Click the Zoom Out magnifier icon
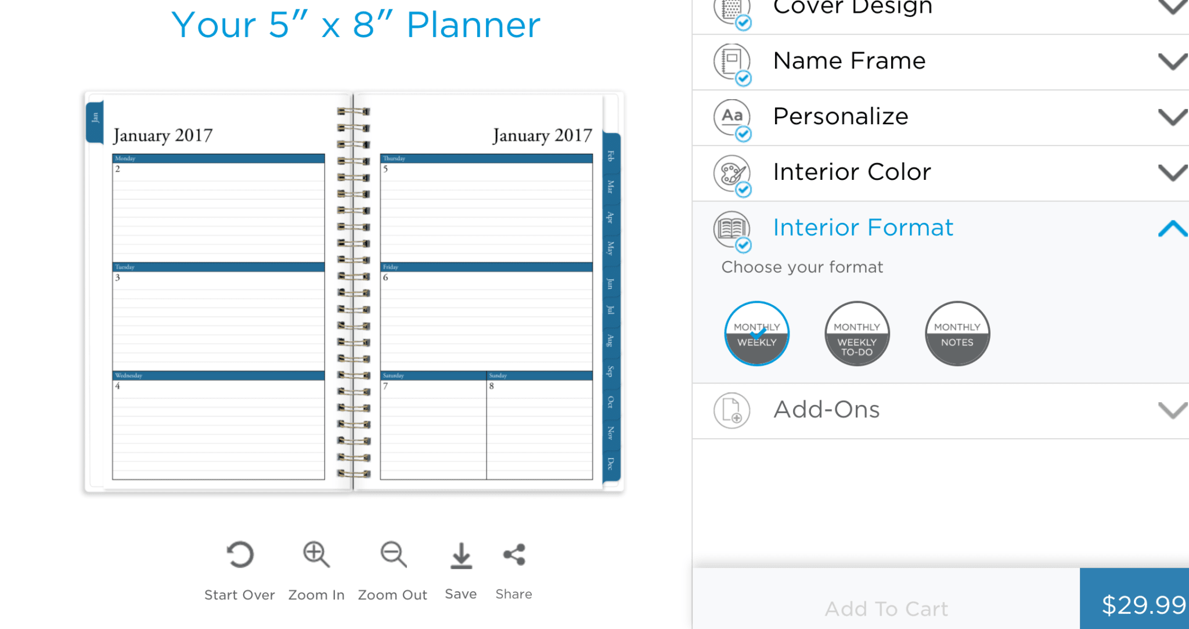The width and height of the screenshot is (1189, 629). point(393,555)
